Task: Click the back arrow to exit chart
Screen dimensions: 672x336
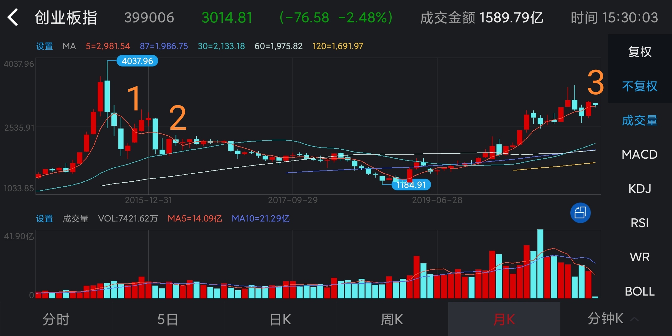Action: click(x=13, y=18)
